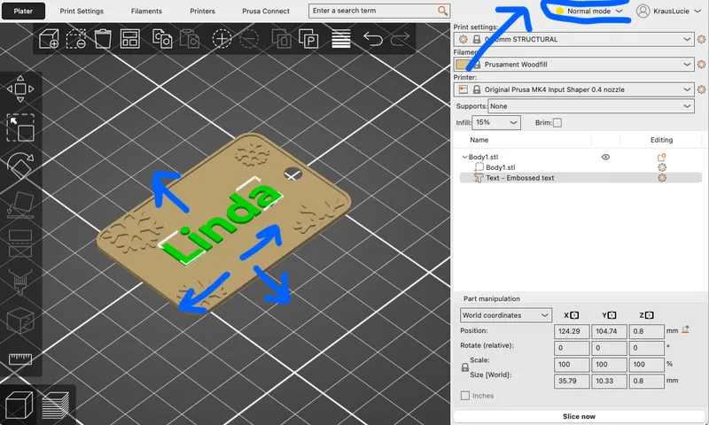Toggle Brim checkbox
709x425 pixels.
[557, 122]
